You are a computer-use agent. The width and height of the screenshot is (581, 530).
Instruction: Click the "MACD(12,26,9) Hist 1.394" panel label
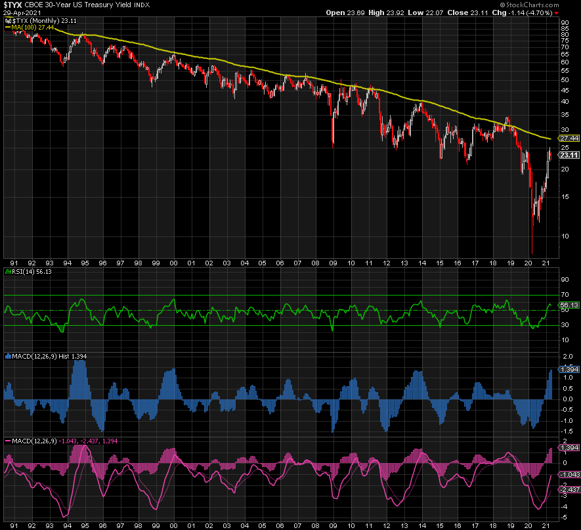pos(49,357)
